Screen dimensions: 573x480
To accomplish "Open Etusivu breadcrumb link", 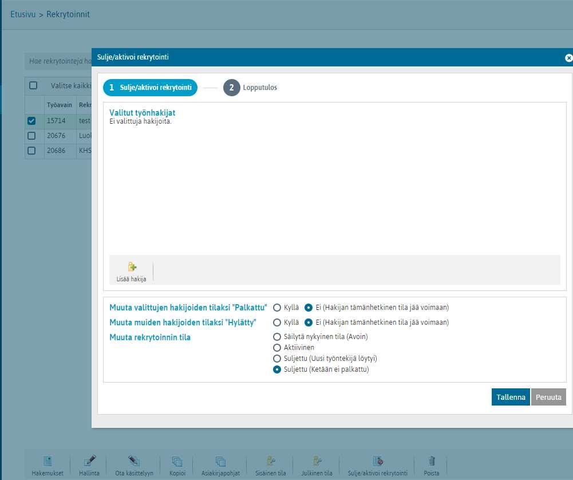I will click(23, 15).
